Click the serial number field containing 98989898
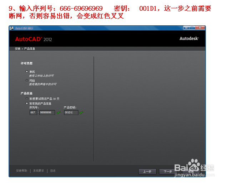 point(47,113)
